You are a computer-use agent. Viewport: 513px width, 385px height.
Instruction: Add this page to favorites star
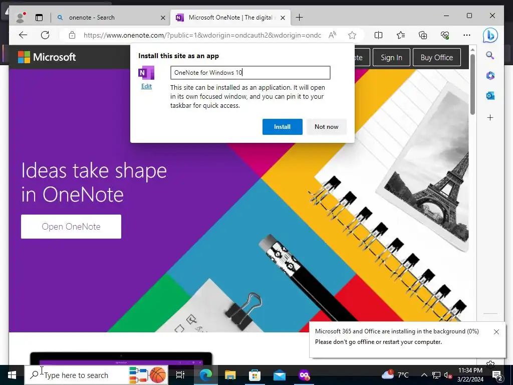[x=352, y=35]
